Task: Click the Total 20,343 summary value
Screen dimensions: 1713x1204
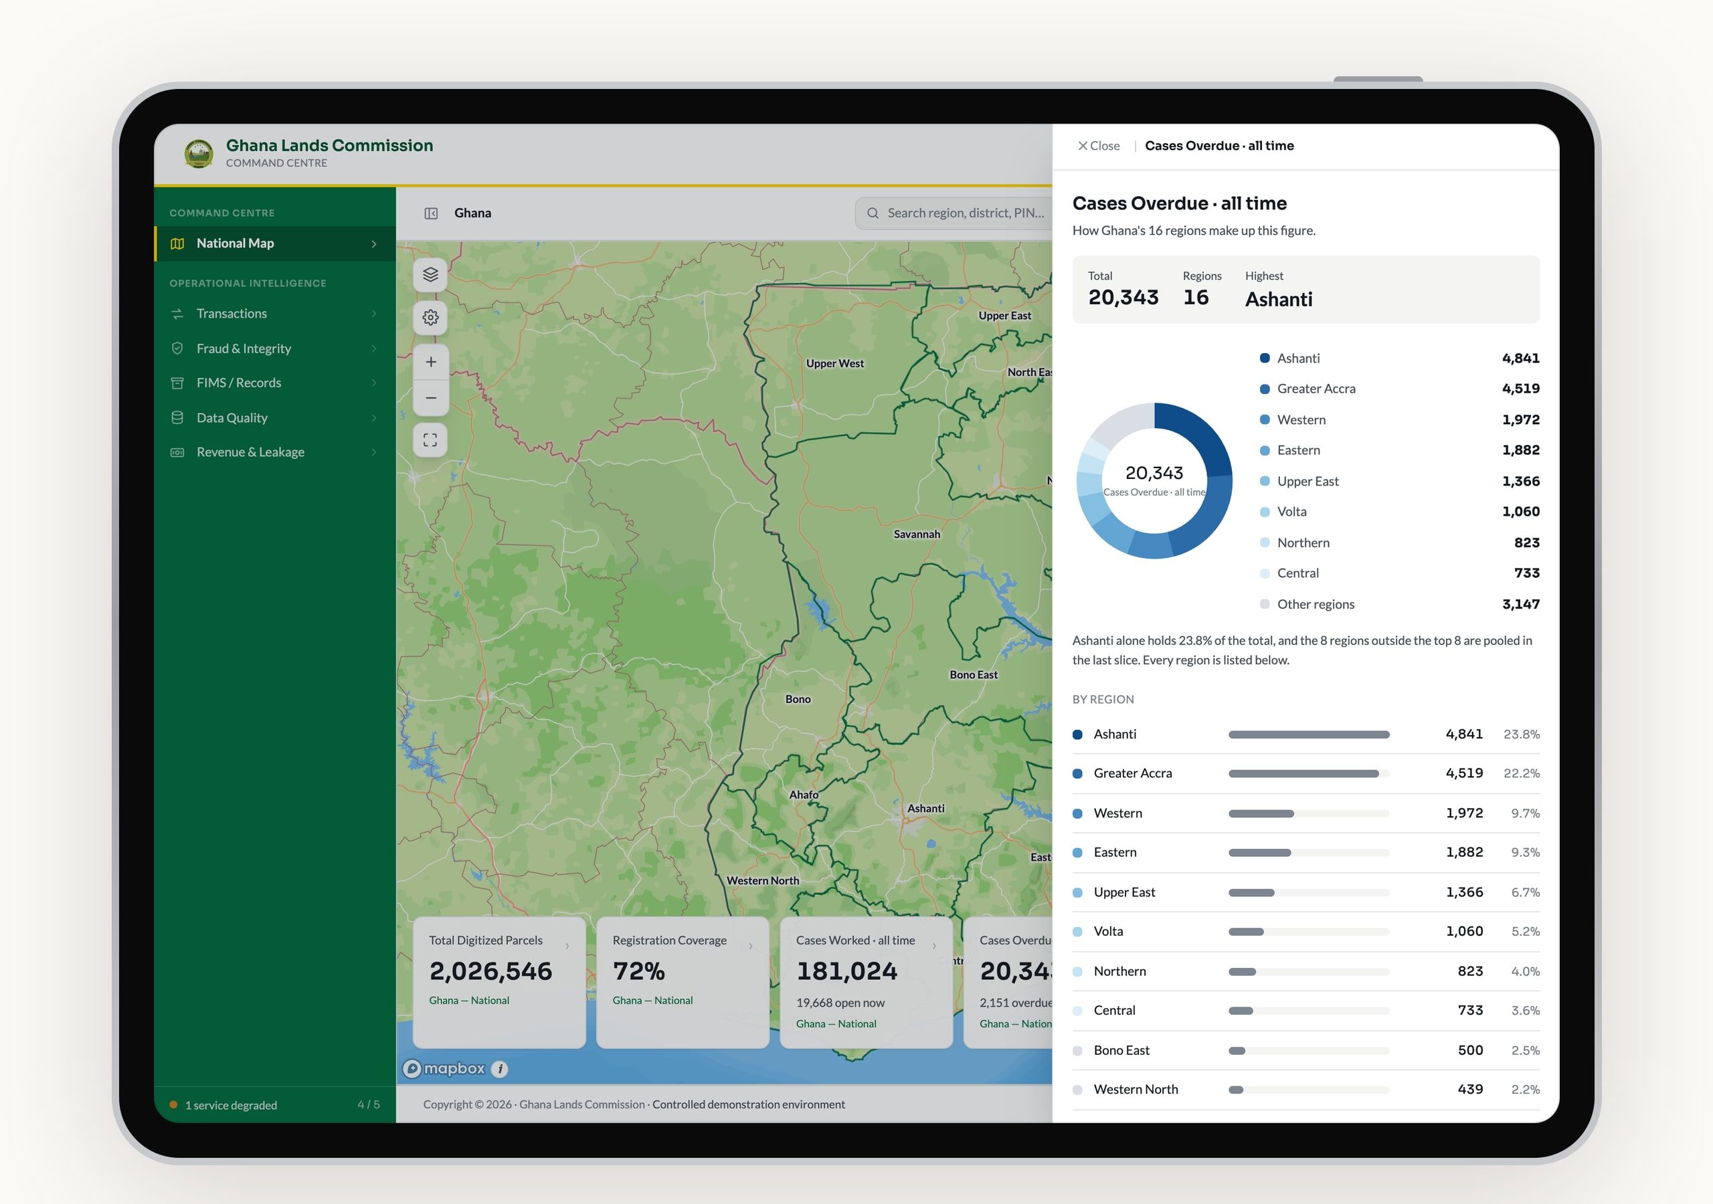Action: point(1123,298)
